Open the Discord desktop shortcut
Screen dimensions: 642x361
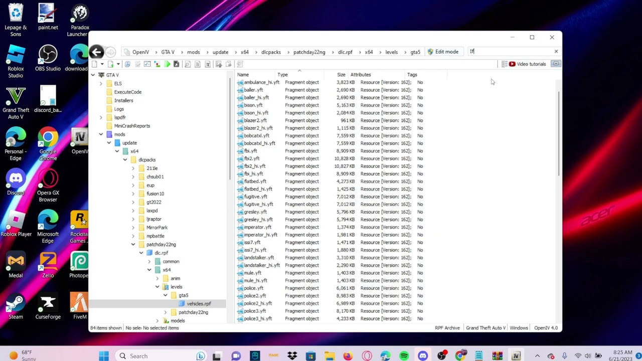pyautogui.click(x=16, y=183)
